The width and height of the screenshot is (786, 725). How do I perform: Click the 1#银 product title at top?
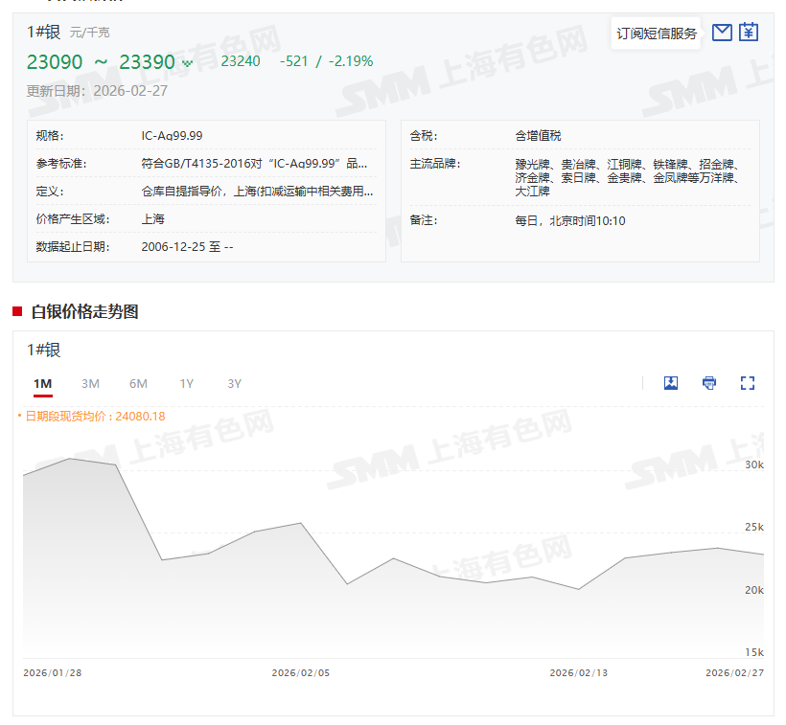[x=43, y=32]
